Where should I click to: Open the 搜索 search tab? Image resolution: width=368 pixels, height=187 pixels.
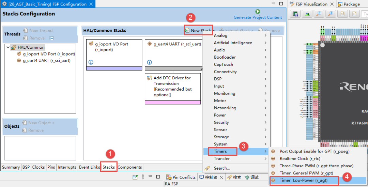[x=234, y=177]
